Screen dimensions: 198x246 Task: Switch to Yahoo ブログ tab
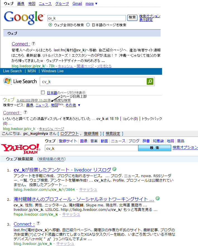(x=134, y=141)
